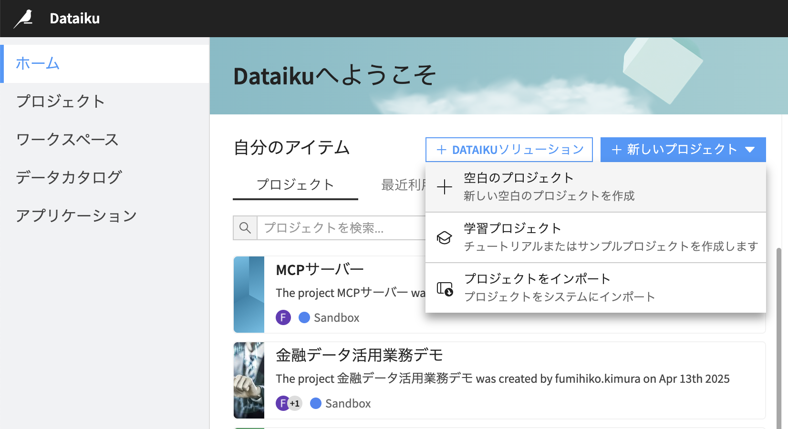
Task: Click the MCPサーバー project description text
Action: 351,293
